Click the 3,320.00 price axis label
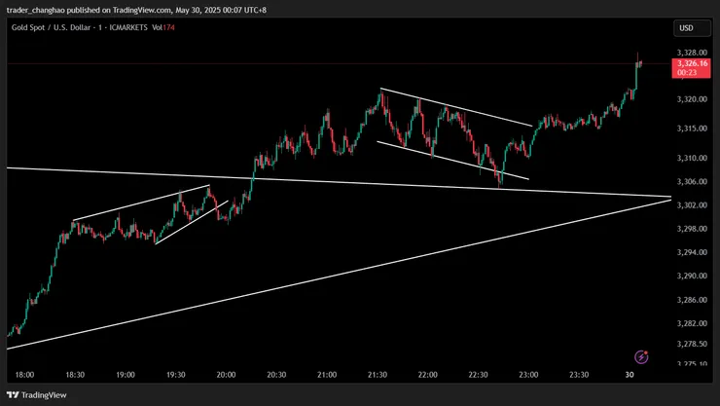 (692, 99)
